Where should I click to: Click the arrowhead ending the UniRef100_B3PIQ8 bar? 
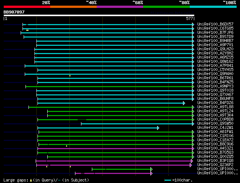click(x=192, y=161)
